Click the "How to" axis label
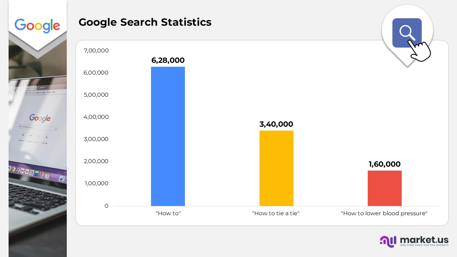 click(x=168, y=213)
